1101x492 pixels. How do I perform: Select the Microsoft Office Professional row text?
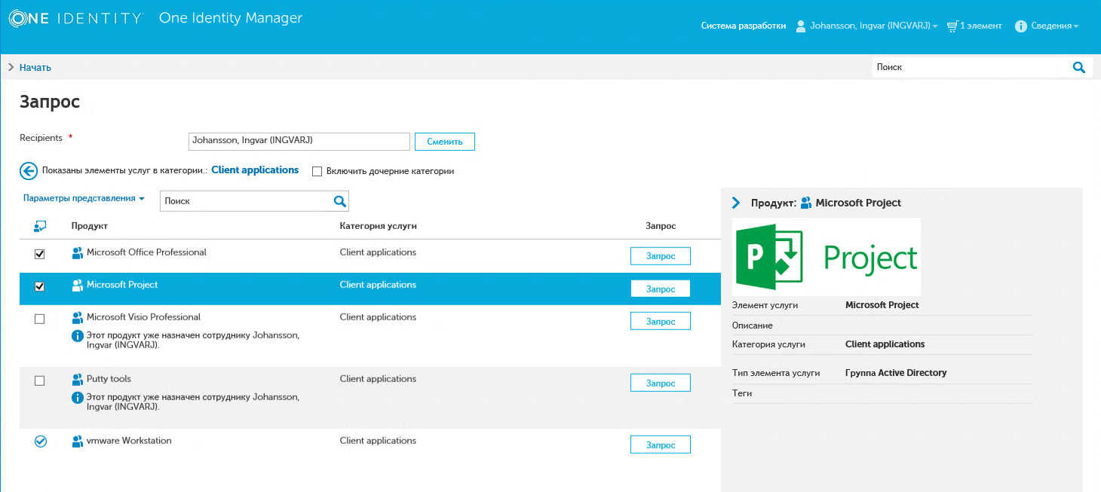[x=146, y=252]
